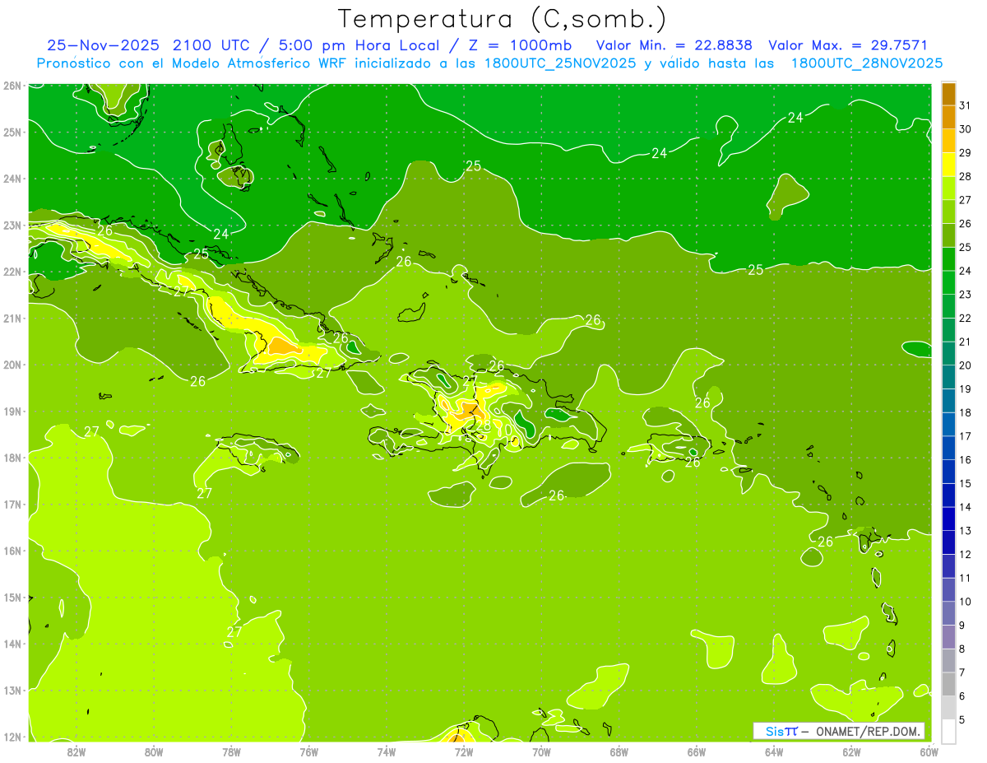The image size is (987, 763).
Task: Click the 72W longitude axis label
Action: click(464, 751)
